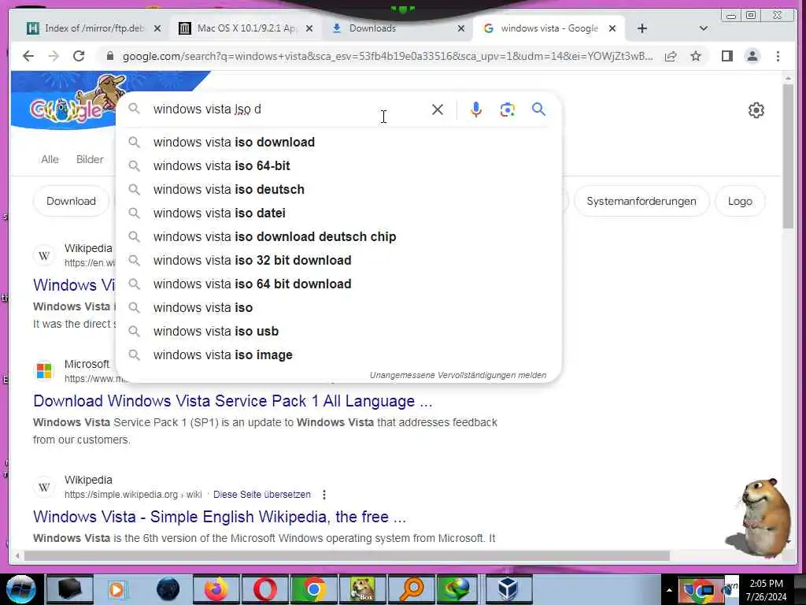The width and height of the screenshot is (806, 605).
Task: Choose suggestion iso download deutsch chip
Action: [338, 236]
